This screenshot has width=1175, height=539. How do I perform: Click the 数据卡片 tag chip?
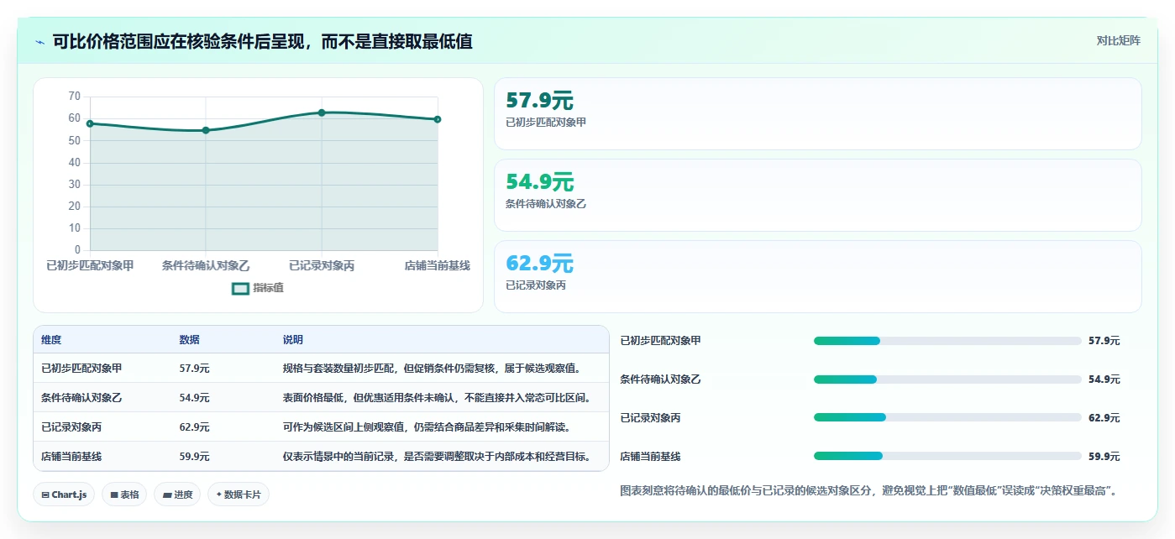(239, 495)
